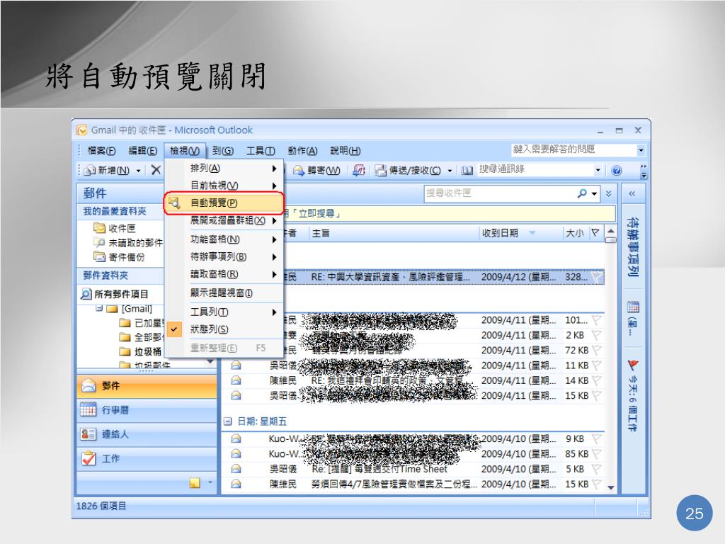The height and width of the screenshot is (544, 725).
Task: Sort by the 收到日期 column header
Action: (520, 233)
